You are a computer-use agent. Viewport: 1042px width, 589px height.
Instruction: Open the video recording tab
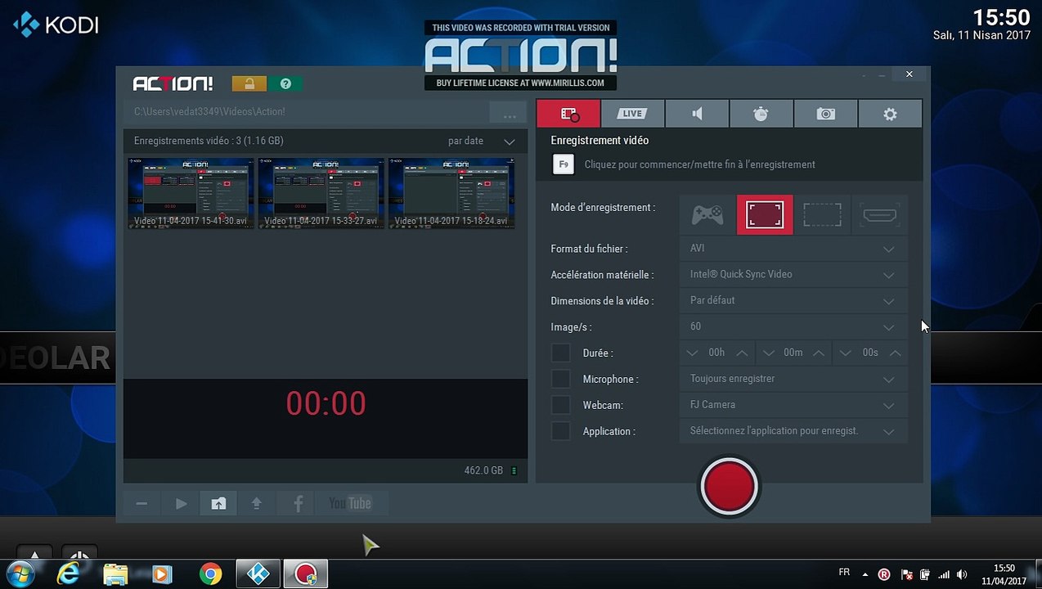pyautogui.click(x=568, y=114)
